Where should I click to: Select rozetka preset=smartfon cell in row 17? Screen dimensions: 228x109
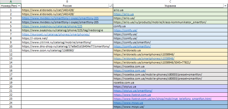[x=170, y=75]
